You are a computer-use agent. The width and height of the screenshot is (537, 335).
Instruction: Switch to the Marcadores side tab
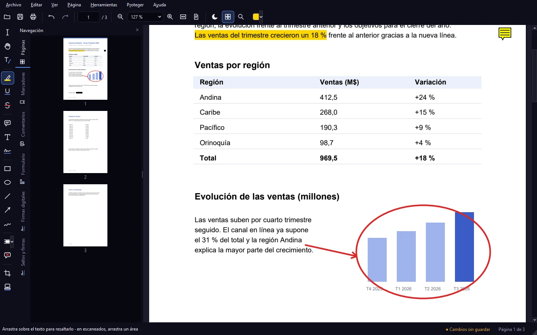click(23, 88)
